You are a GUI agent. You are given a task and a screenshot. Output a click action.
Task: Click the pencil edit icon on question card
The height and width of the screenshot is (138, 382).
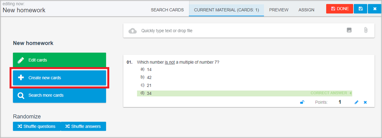point(356,102)
